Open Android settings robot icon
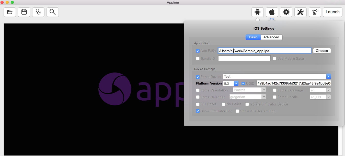 pos(258,12)
